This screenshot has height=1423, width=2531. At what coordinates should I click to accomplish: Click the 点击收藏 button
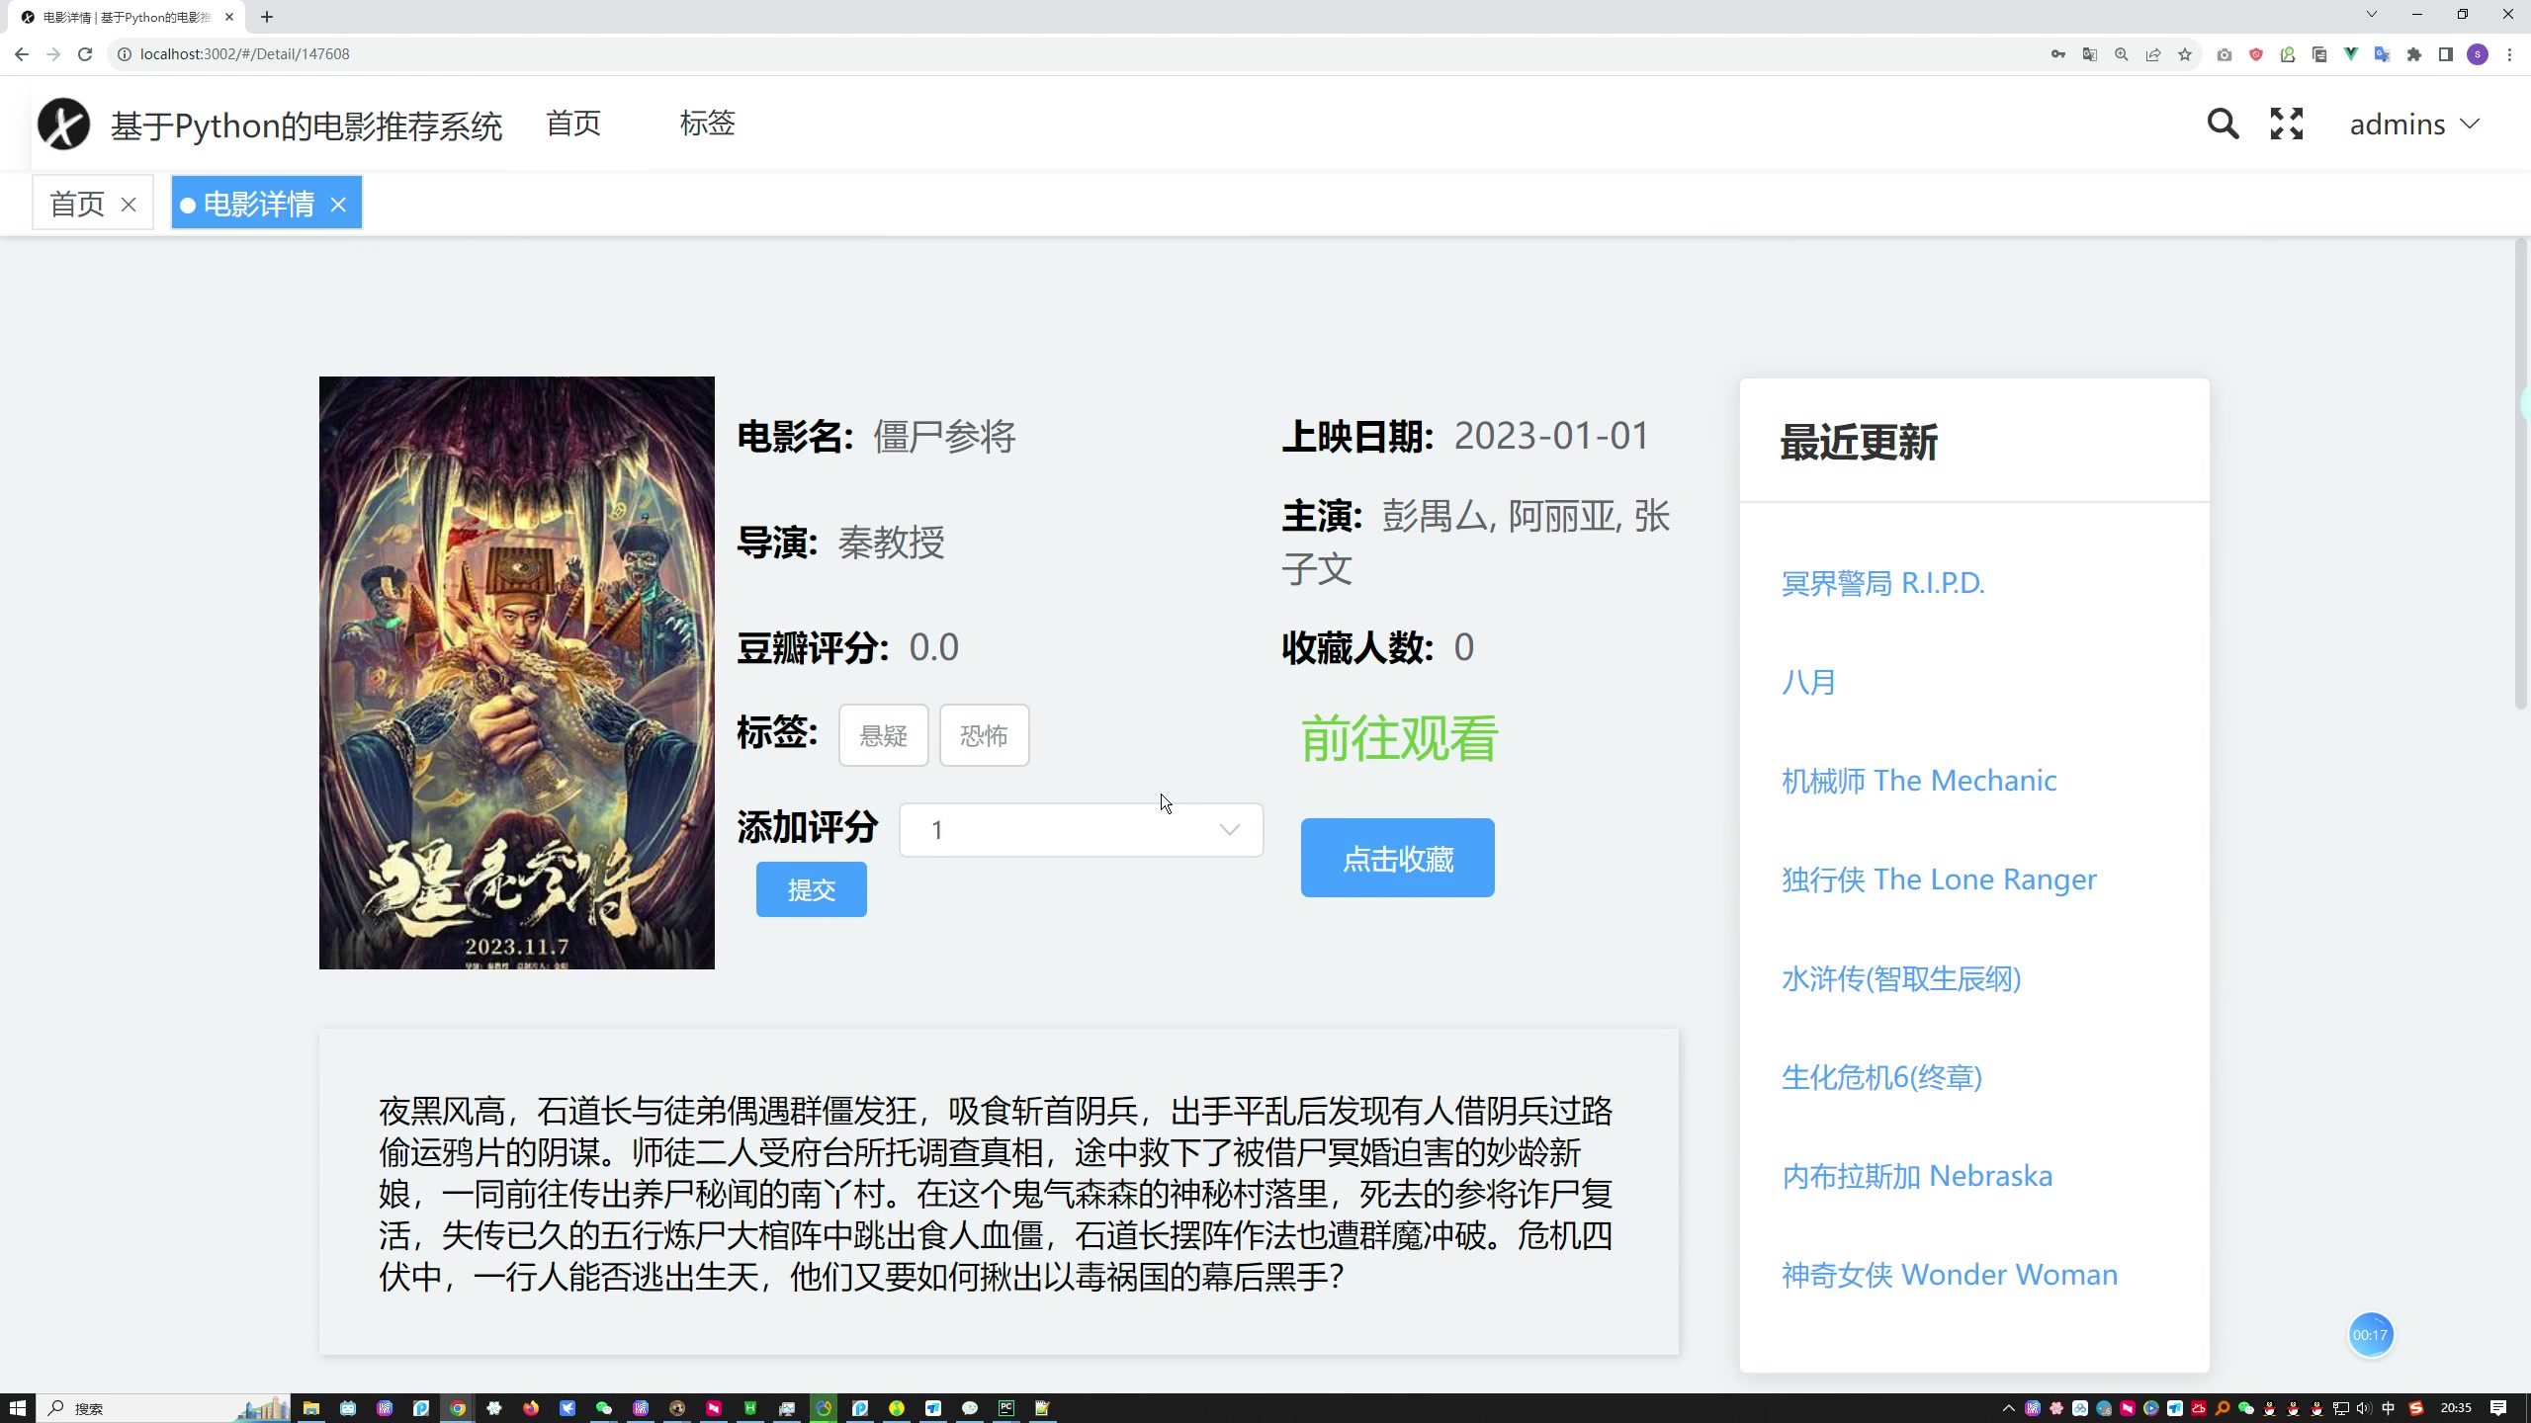pos(1397,858)
